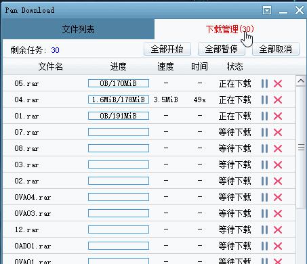Cancel the 12.rar task
Viewport: 307px width, 264px height.
(278, 230)
